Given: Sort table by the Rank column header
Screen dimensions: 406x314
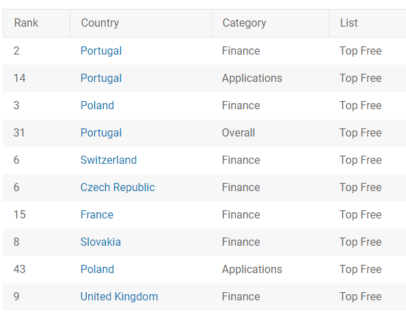Looking at the screenshot, I should coord(26,23).
